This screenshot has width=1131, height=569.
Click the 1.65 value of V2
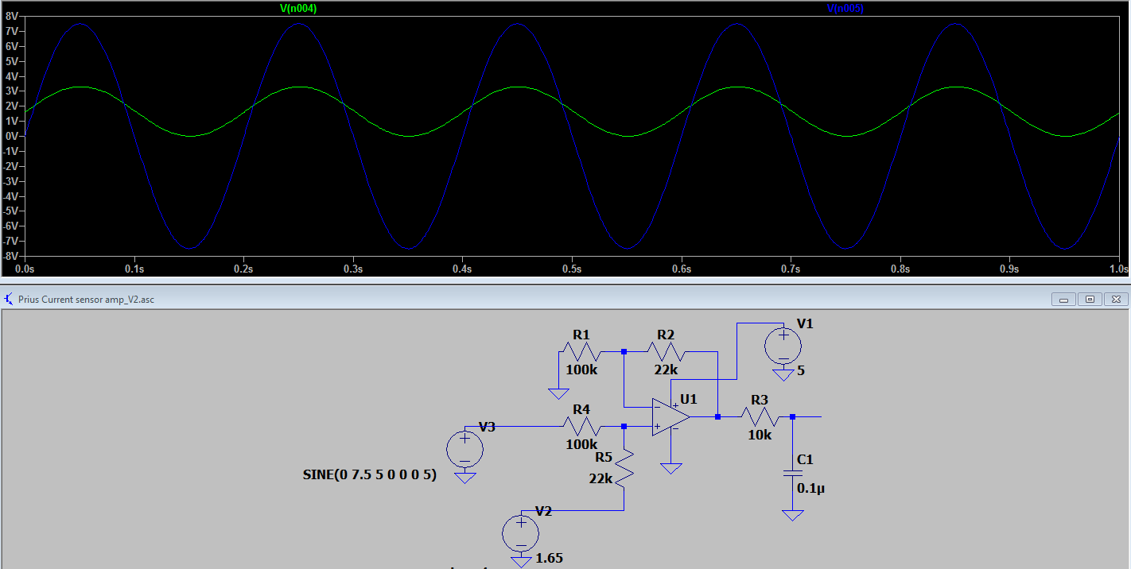point(550,558)
